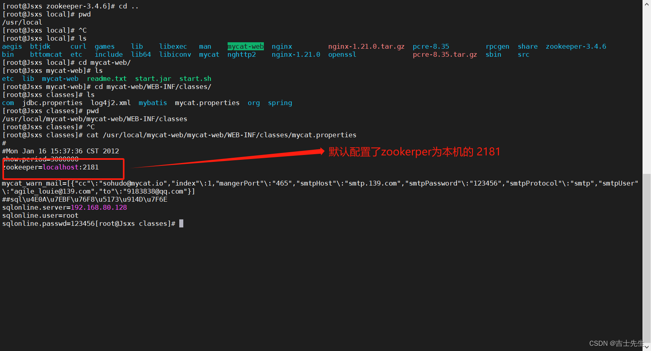Image resolution: width=651 pixels, height=351 pixels.
Task: Click the 'openssl' directory name
Action: pos(342,55)
